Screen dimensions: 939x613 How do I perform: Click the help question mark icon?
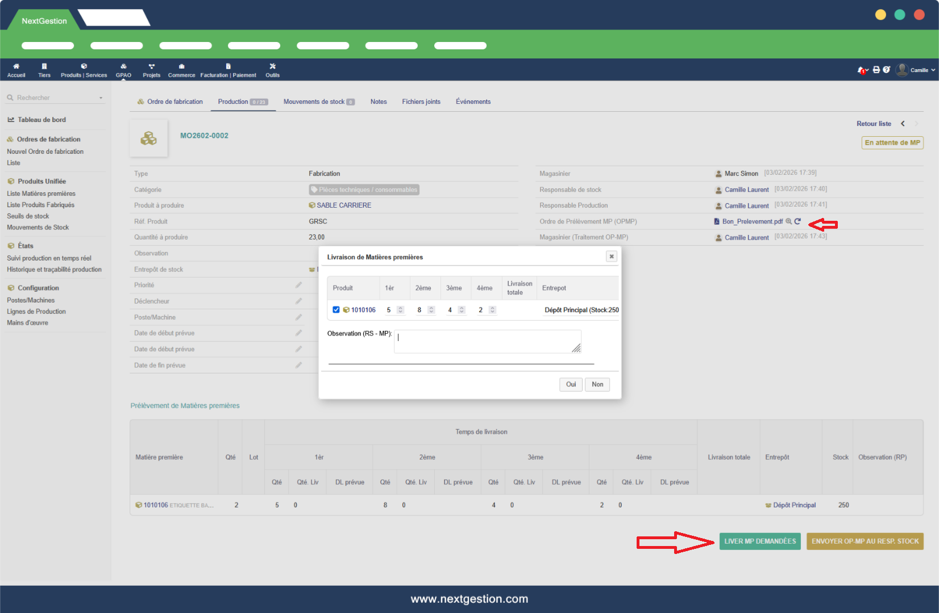point(886,70)
